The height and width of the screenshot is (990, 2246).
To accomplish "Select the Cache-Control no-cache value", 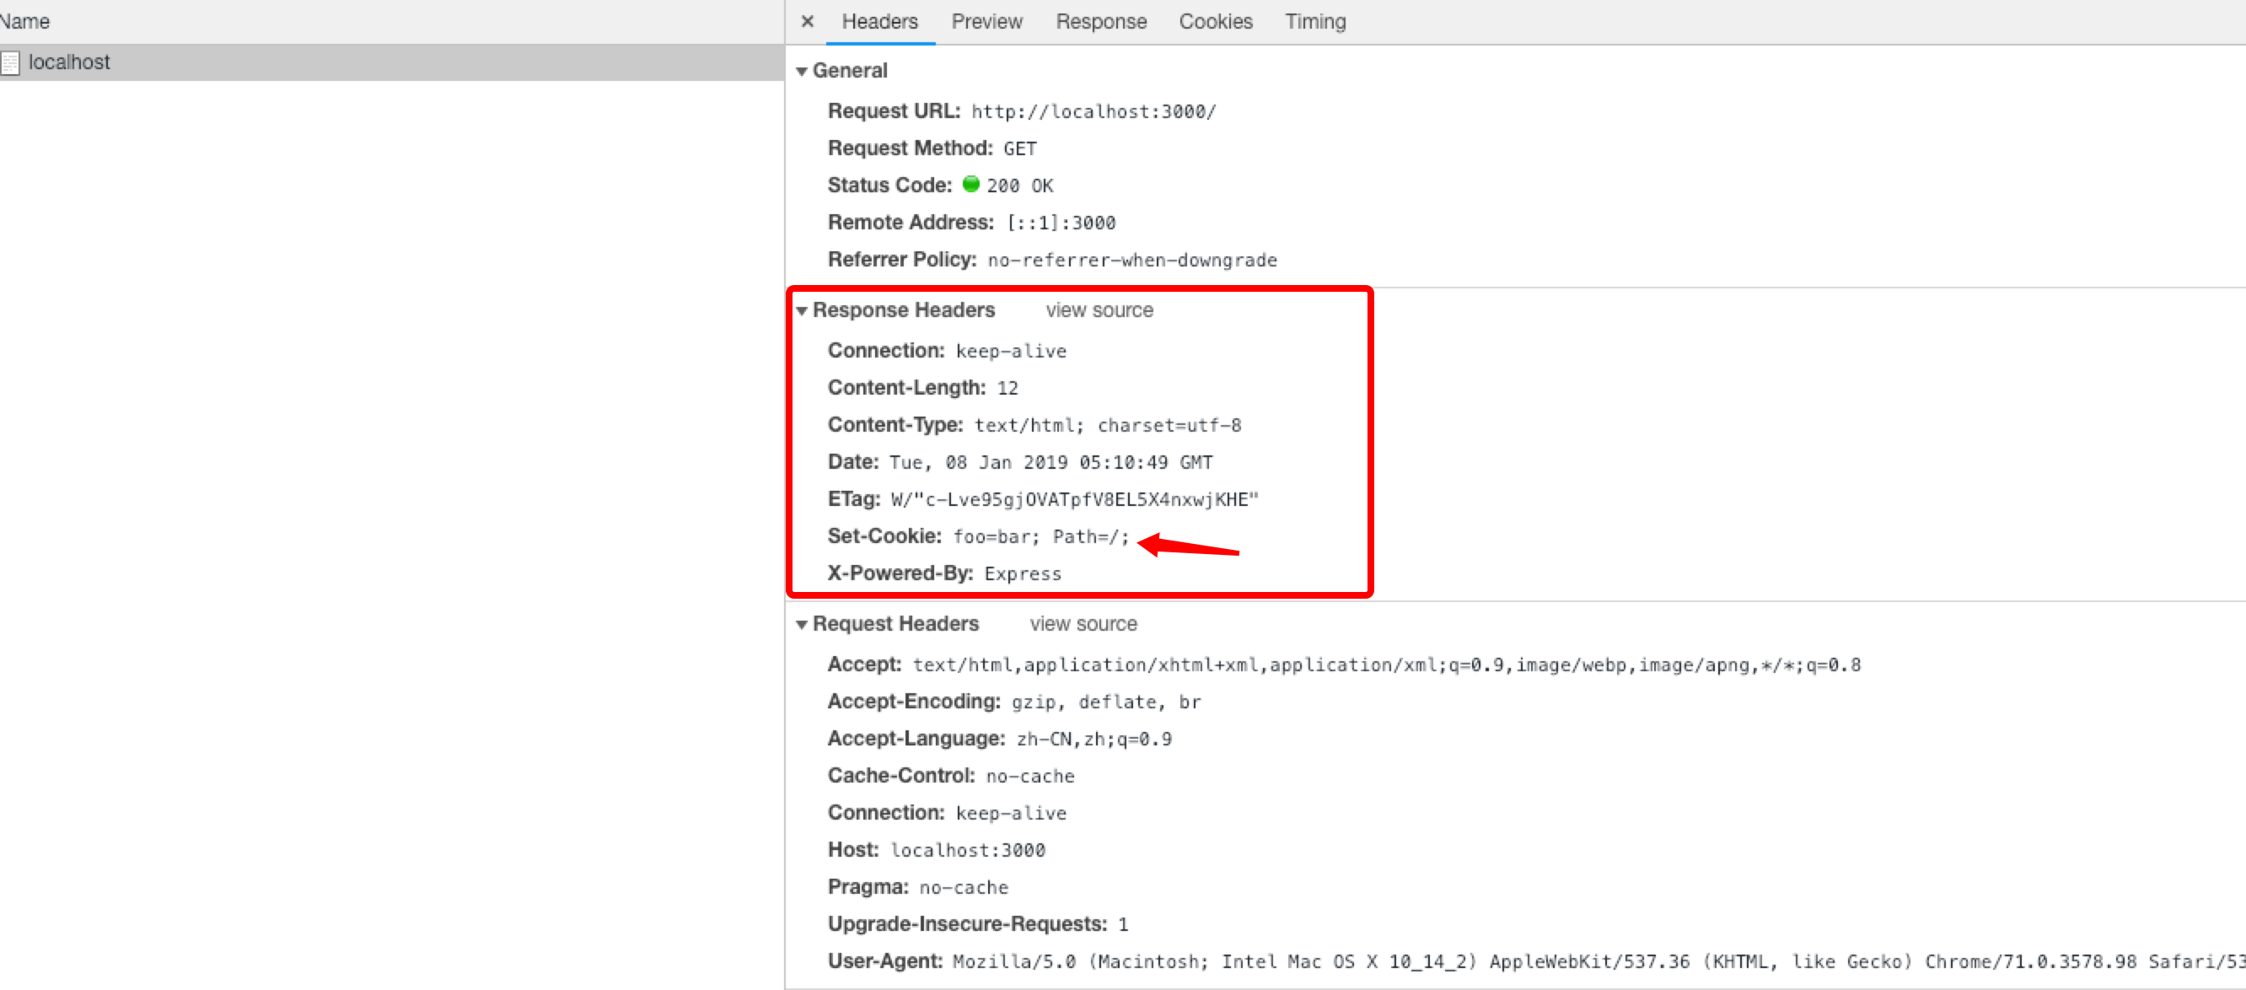I will pyautogui.click(x=1029, y=777).
